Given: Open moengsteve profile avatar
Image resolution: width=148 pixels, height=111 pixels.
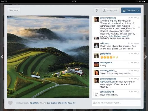Looking at the screenshot, I should pyautogui.click(x=96, y=65).
